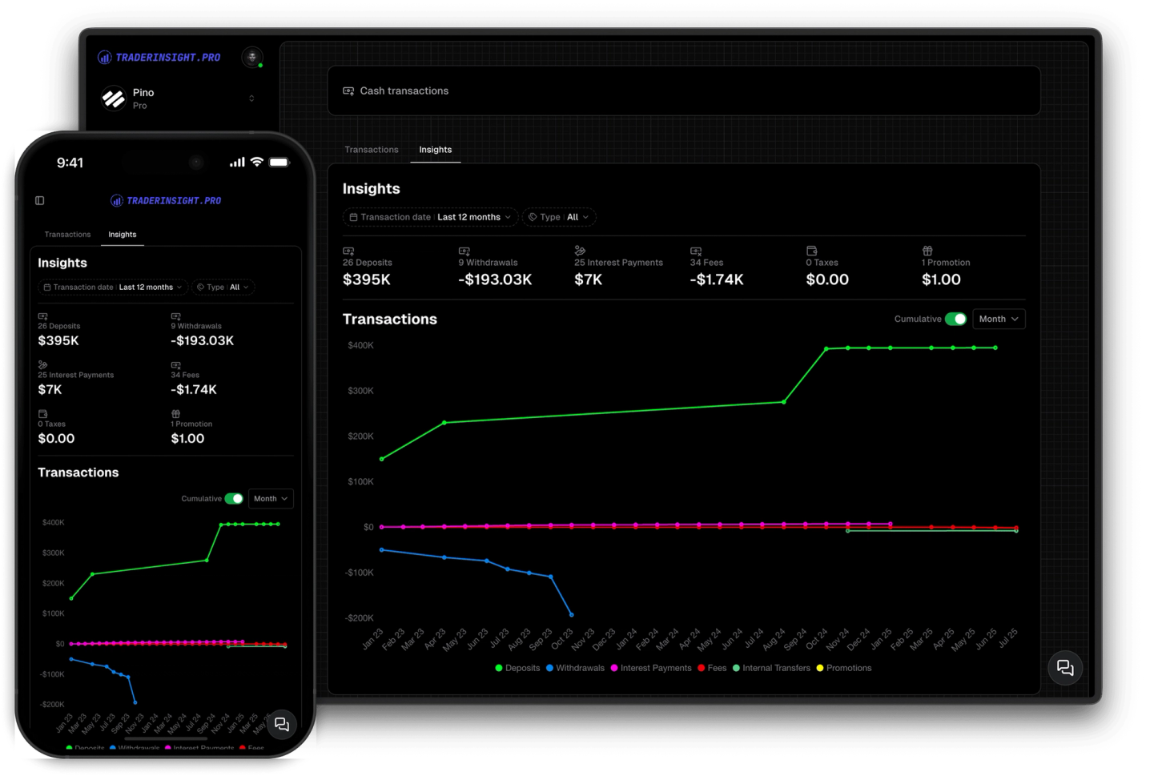Switch to the Transactions tab on the tablet

[372, 150]
